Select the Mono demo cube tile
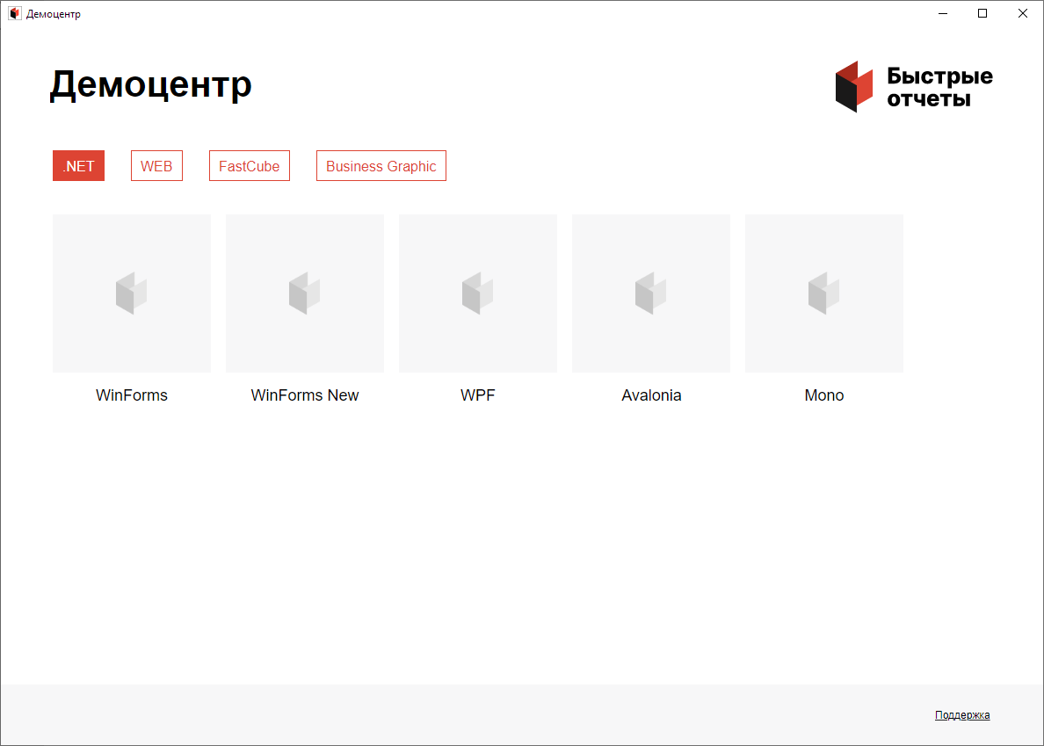Screen dimensions: 1044x746 click(x=824, y=293)
